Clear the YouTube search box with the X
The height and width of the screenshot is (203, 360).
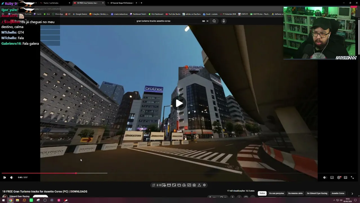click(208, 21)
